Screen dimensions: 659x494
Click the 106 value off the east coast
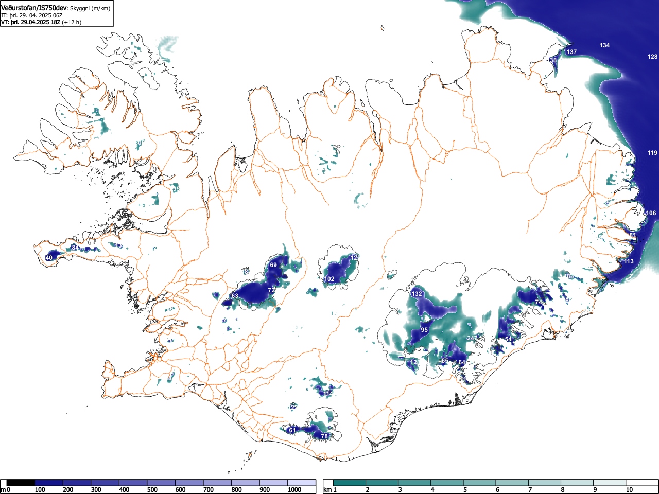[x=651, y=213]
